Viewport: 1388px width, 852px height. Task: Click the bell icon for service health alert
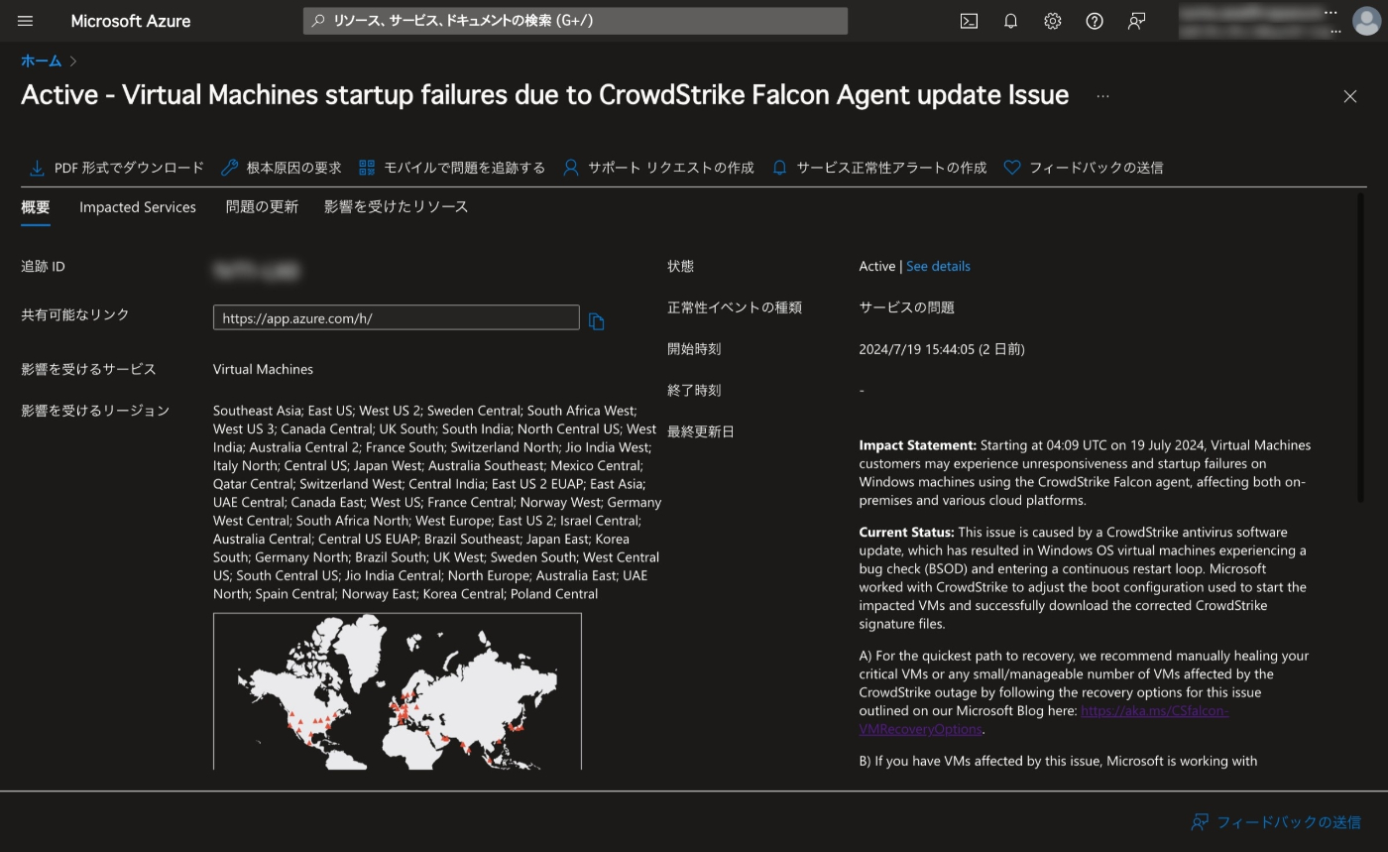tap(779, 168)
